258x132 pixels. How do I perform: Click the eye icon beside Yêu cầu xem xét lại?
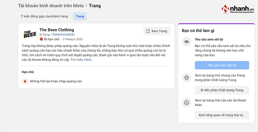click(186, 42)
